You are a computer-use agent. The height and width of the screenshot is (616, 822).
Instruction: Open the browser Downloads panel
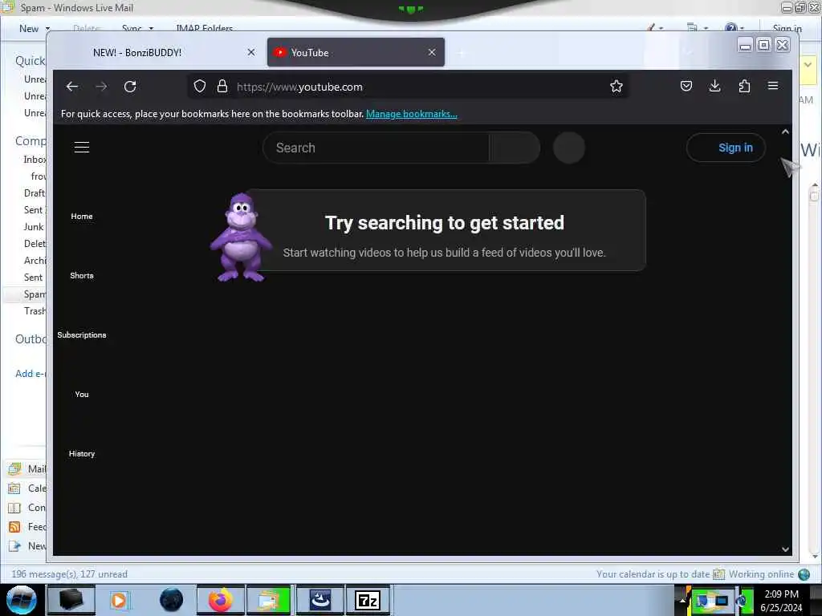point(715,86)
